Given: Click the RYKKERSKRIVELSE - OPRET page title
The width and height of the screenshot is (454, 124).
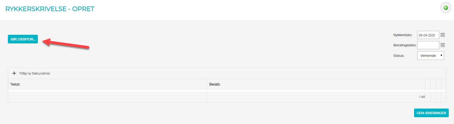Looking at the screenshot, I should (50, 9).
